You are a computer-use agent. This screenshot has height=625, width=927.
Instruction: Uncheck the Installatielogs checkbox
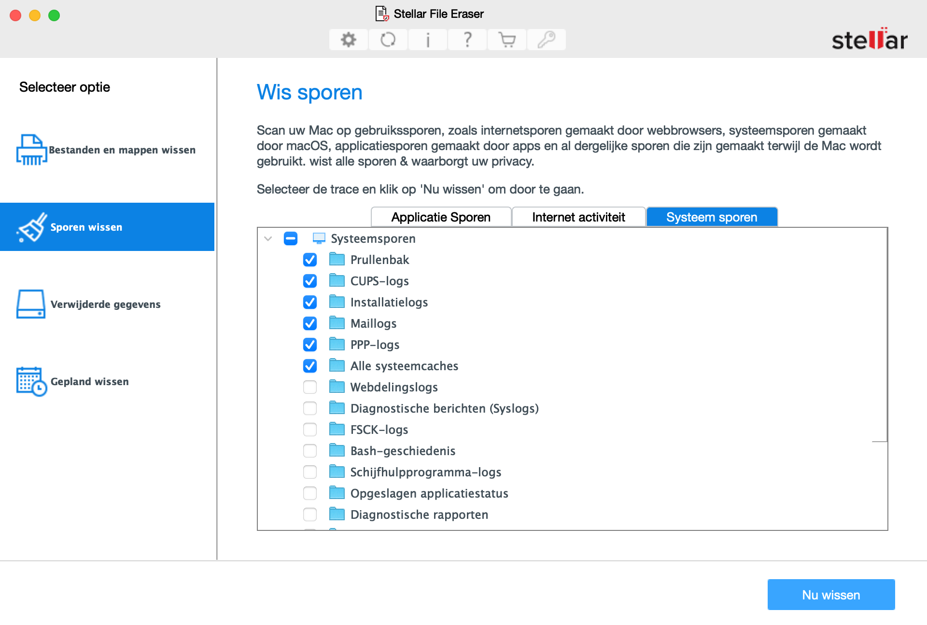(x=310, y=302)
